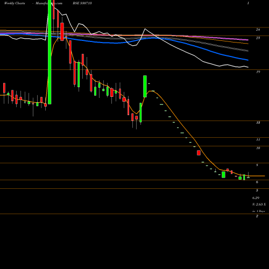Screen dimensions: 269x269
Task: Click the price axis label 13
Action: coord(258,123)
